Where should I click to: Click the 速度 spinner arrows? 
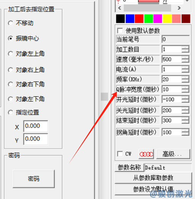[x=185, y=59]
